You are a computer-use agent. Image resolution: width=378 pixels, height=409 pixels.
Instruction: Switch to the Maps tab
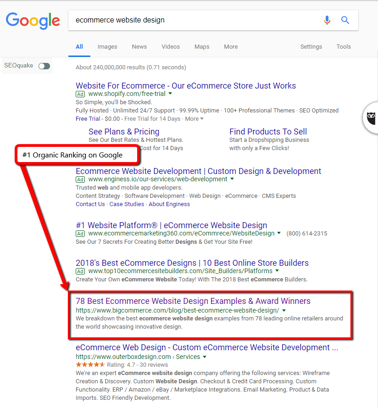(x=202, y=47)
